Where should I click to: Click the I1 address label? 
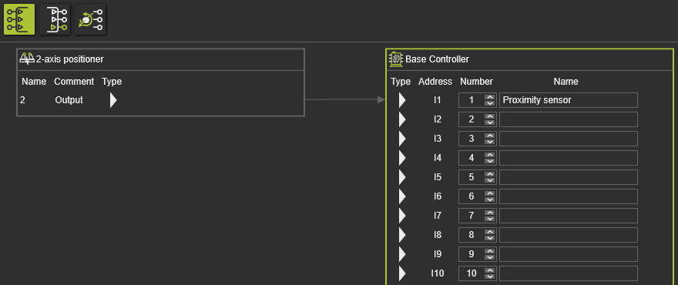tap(437, 100)
